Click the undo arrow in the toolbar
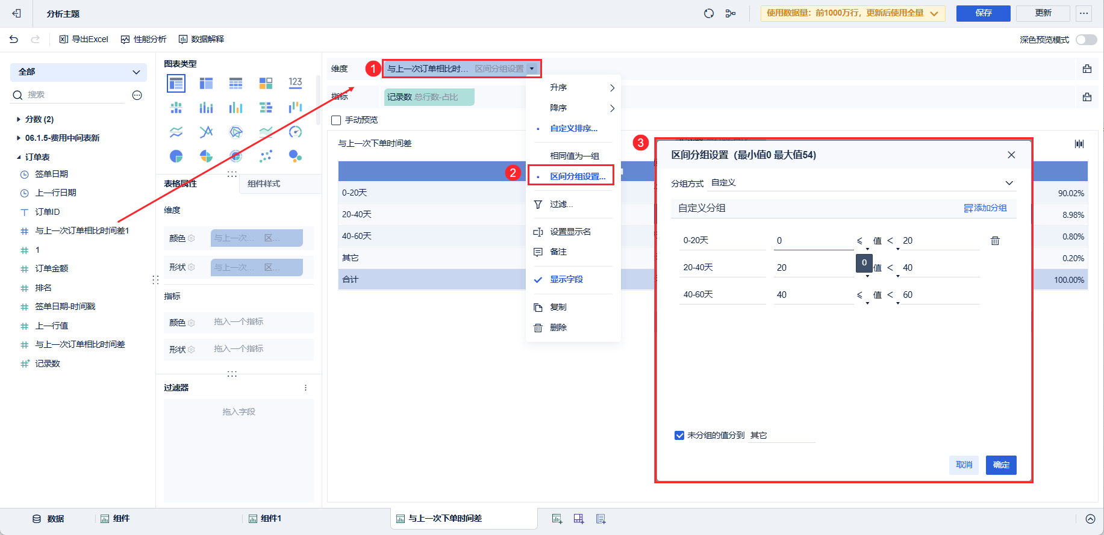The image size is (1104, 535). 14,39
